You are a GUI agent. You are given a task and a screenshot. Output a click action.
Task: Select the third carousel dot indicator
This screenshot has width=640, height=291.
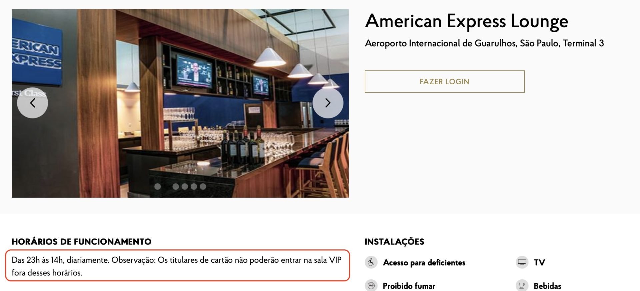185,186
